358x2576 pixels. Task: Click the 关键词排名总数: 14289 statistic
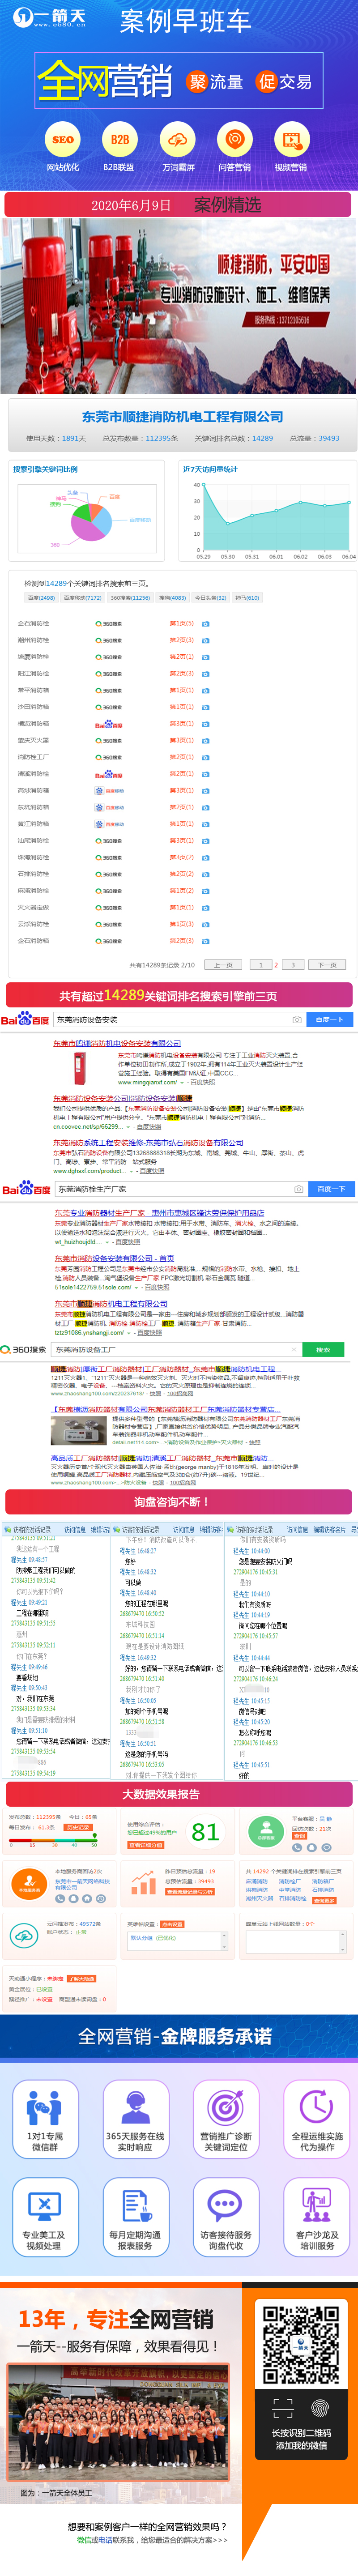[234, 439]
